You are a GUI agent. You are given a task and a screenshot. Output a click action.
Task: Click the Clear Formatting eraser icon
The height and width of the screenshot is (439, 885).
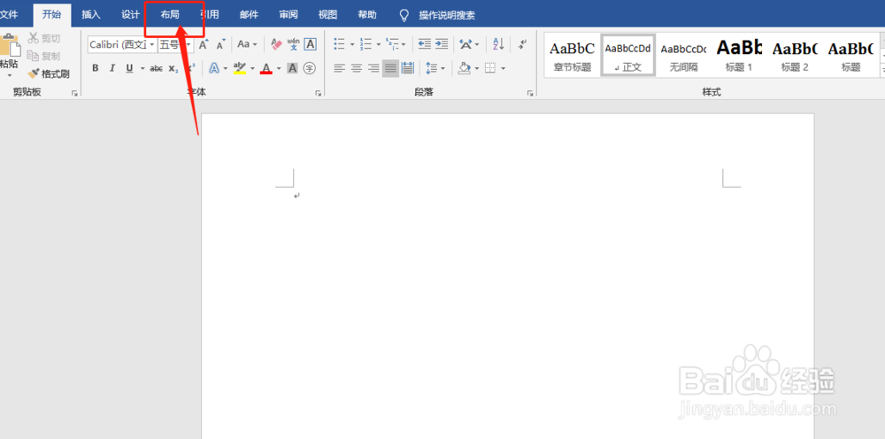point(276,44)
